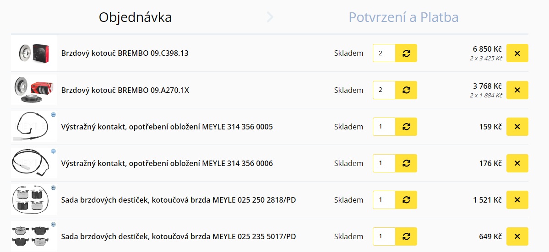View MEYLE 025 250 2818/PD brake pads thumbnail
The width and height of the screenshot is (549, 252).
(34, 200)
